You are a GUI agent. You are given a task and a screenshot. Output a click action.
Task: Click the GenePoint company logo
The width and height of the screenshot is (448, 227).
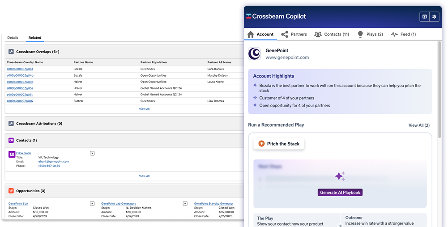pos(254,54)
